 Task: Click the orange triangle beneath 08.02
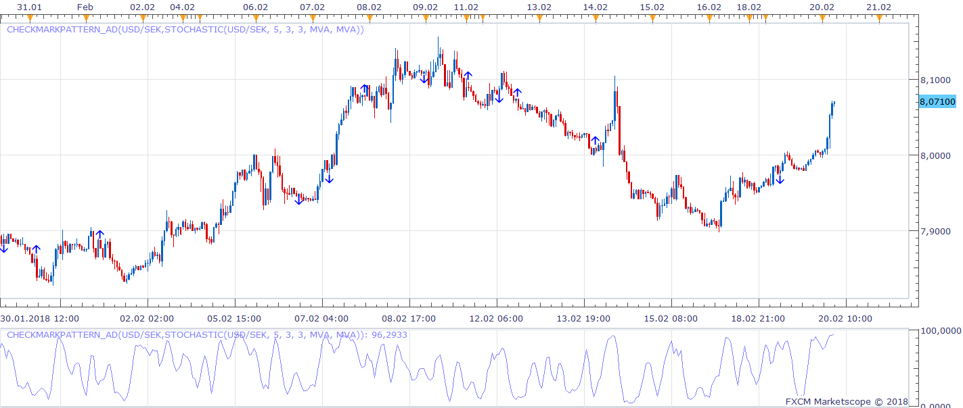tap(369, 19)
